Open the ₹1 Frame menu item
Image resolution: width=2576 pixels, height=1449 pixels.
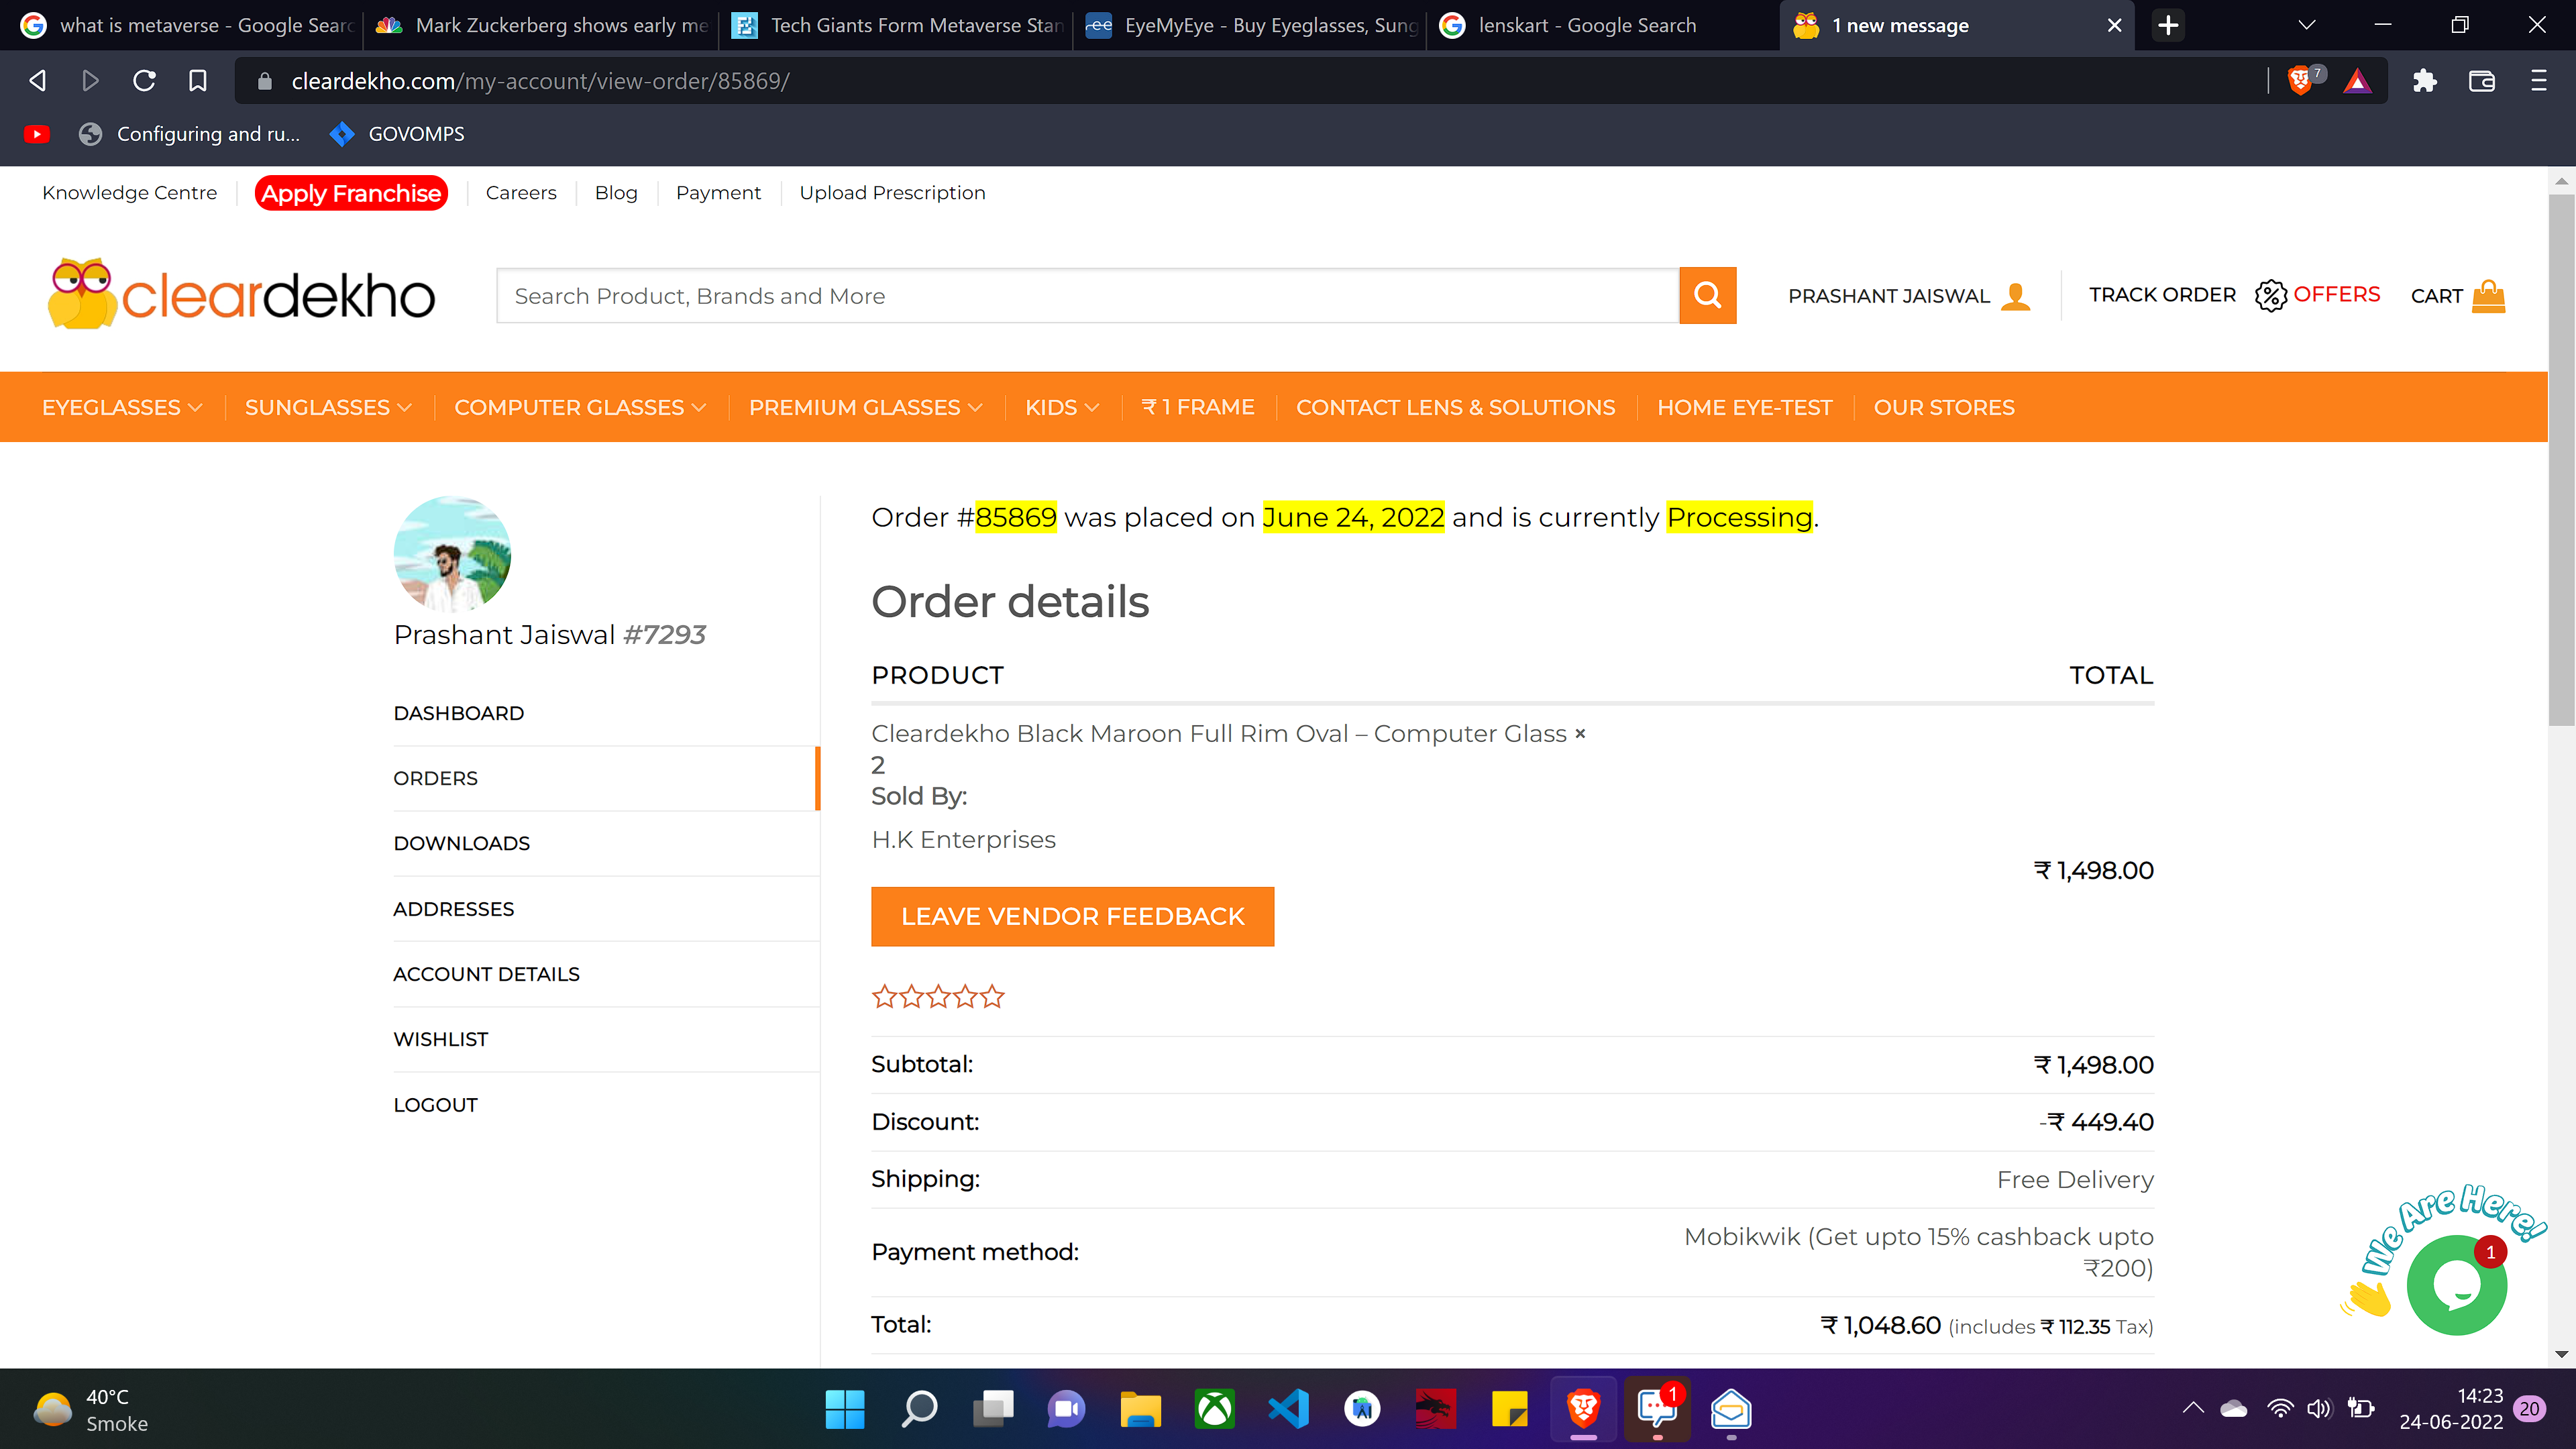1198,407
